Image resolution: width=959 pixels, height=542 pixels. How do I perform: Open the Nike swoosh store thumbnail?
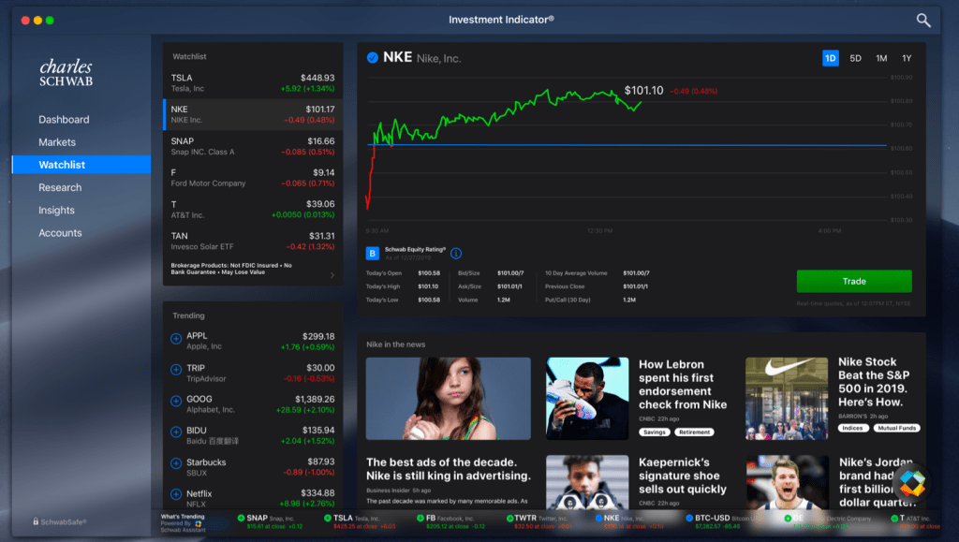pos(787,399)
